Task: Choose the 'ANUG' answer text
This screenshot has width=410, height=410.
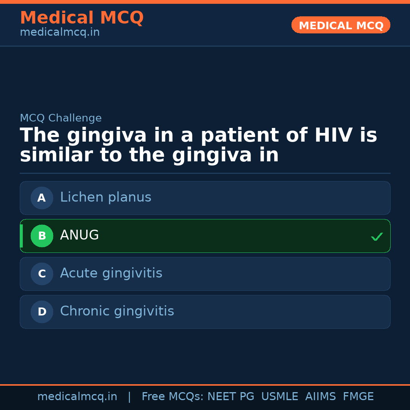Action: 79,235
